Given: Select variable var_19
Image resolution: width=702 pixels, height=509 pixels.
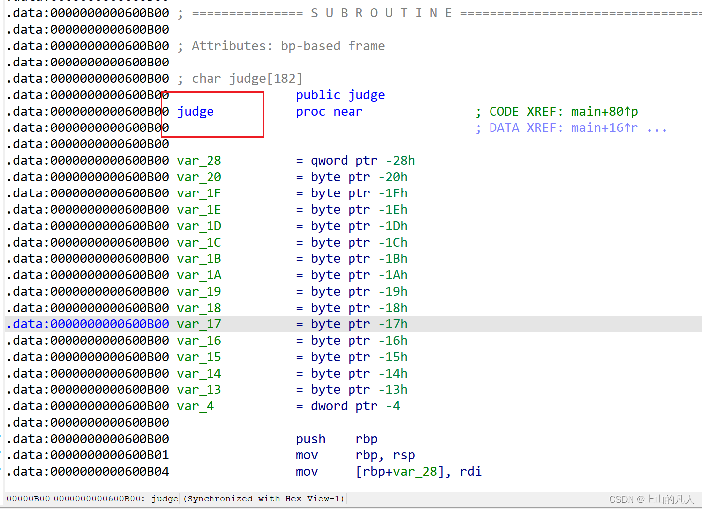Looking at the screenshot, I should (199, 292).
